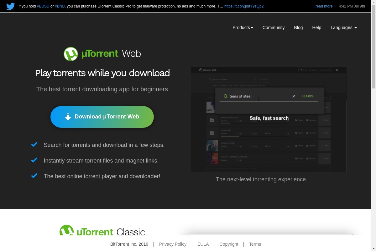376x251 pixels.
Task: Go to the Community page
Action: tap(274, 28)
